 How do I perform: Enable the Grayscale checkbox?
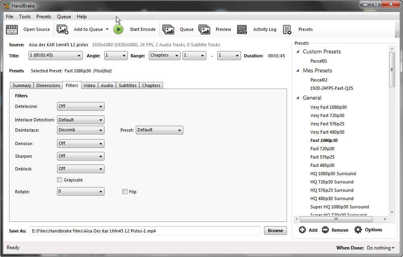pyautogui.click(x=60, y=180)
